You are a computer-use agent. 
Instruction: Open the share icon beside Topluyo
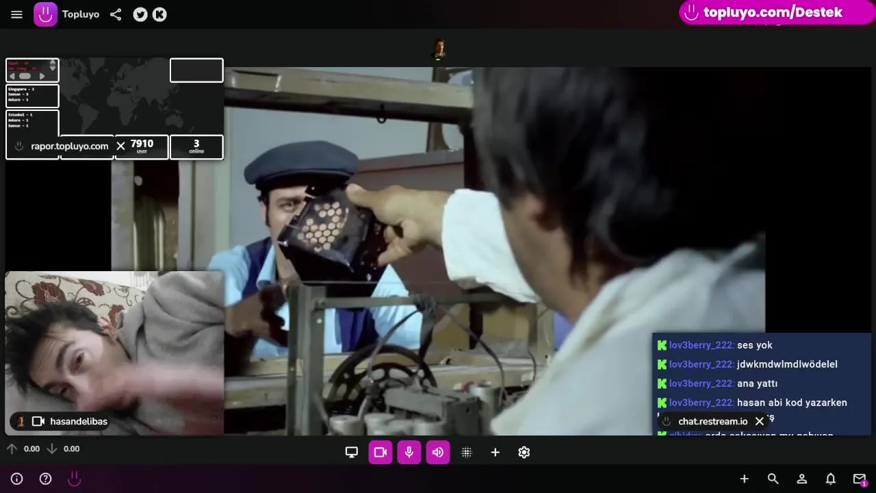click(x=116, y=14)
